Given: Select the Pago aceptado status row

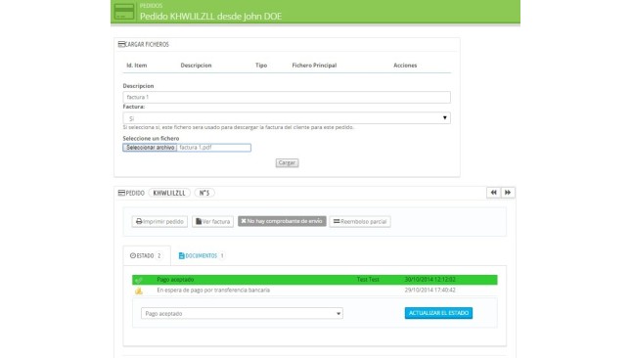Looking at the screenshot, I should point(315,280).
